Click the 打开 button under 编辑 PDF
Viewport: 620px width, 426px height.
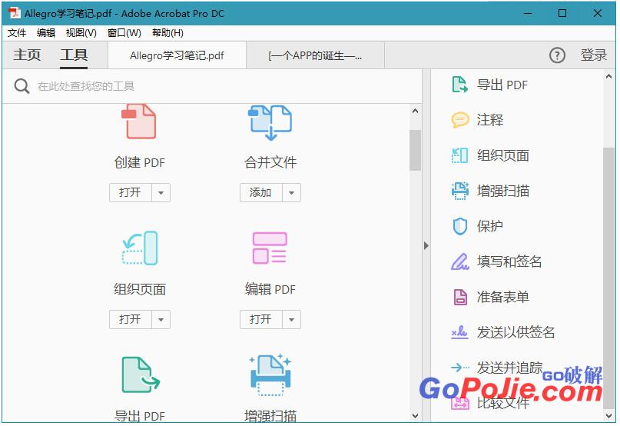(x=261, y=320)
